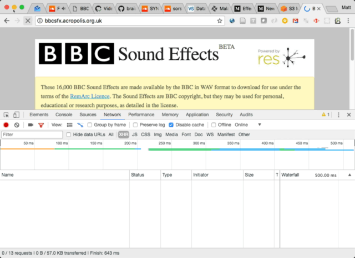Open Chrome's three-dot menu

(348, 21)
